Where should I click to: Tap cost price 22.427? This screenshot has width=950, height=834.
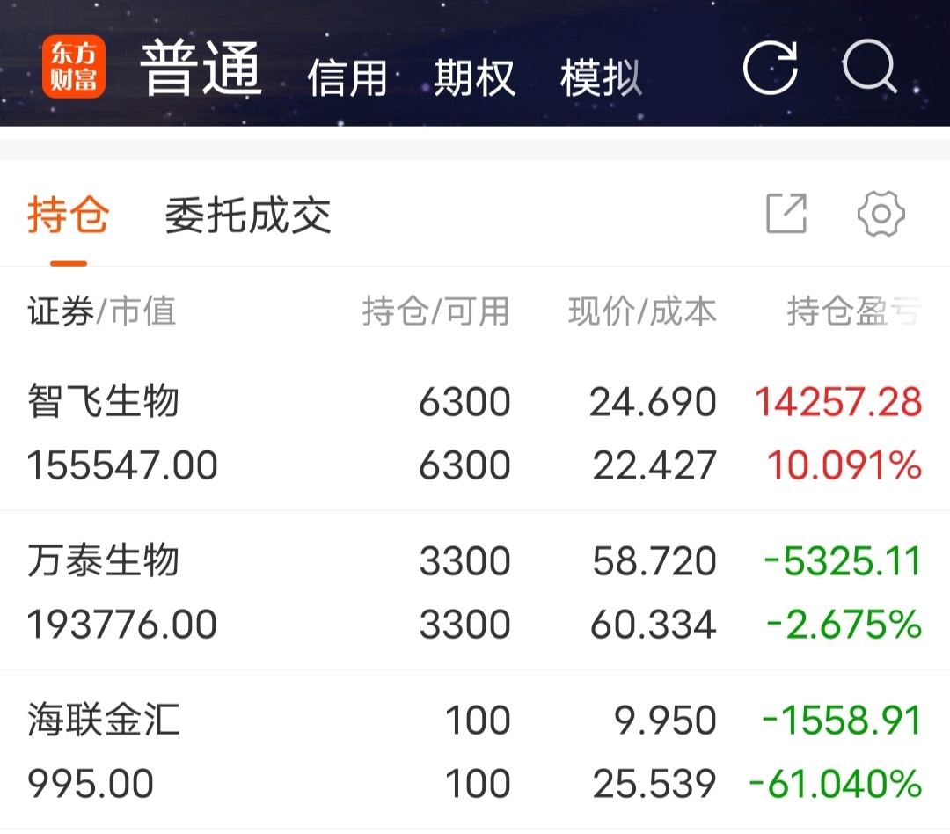click(654, 465)
